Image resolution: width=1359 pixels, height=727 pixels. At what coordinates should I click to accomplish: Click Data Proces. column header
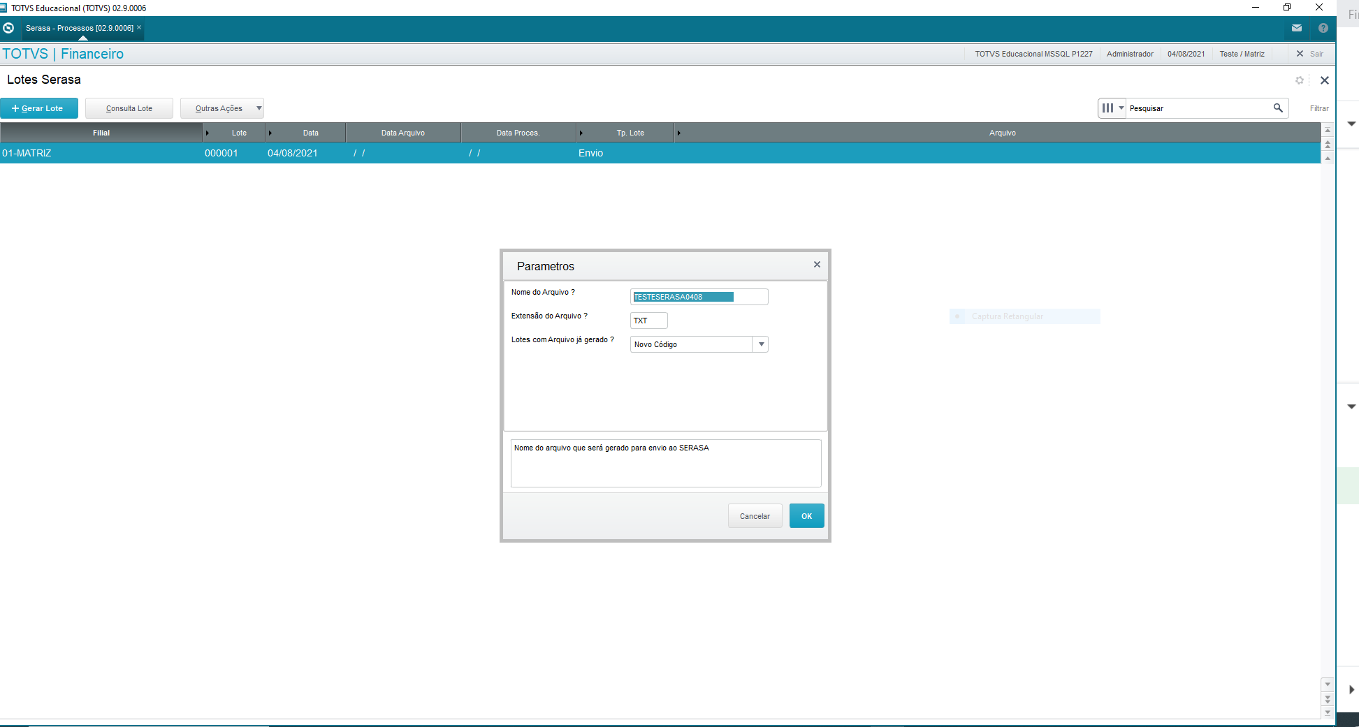518,133
